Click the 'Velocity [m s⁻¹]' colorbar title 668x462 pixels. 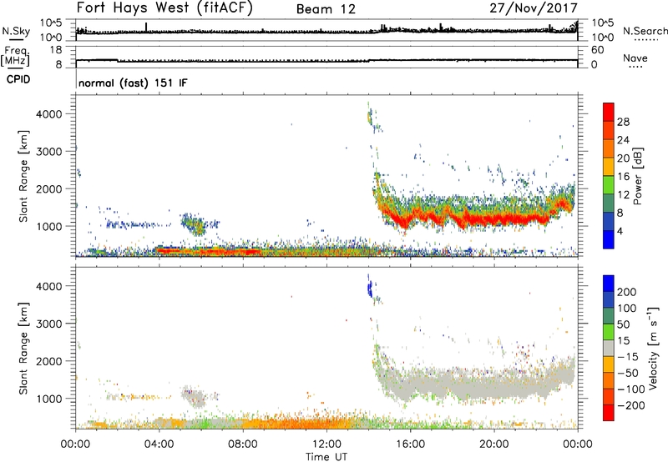coord(653,348)
